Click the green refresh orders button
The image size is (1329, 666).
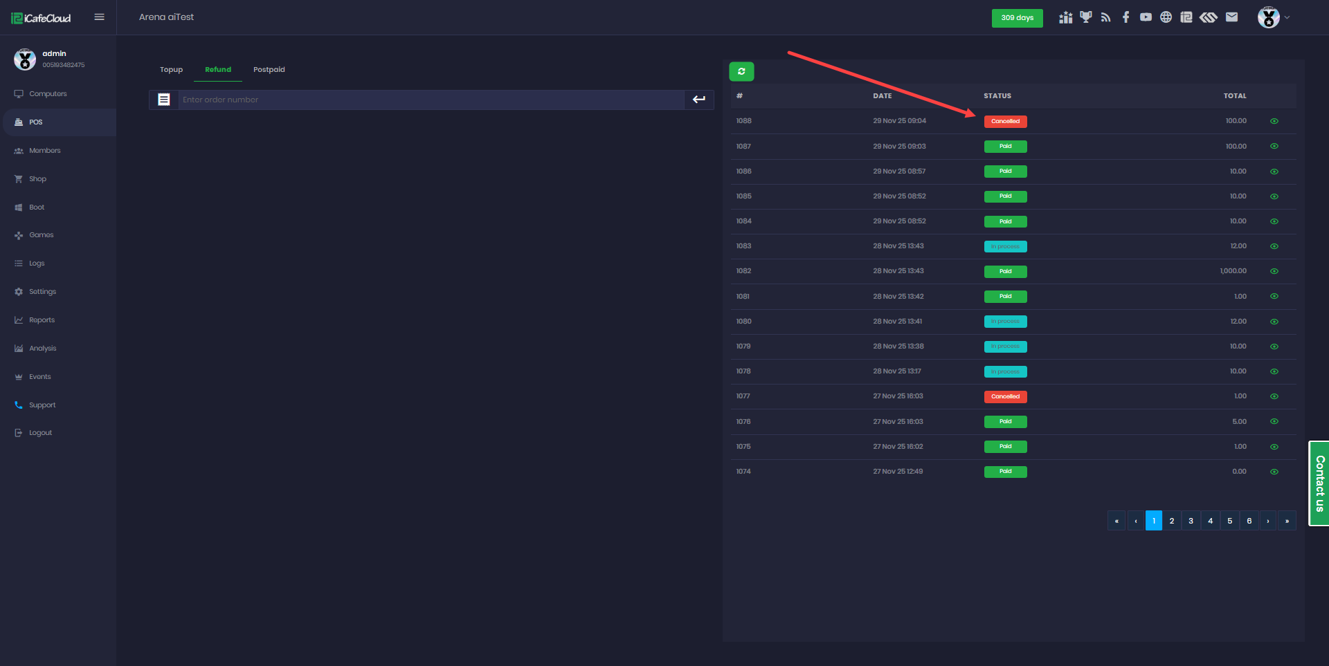[x=741, y=71]
